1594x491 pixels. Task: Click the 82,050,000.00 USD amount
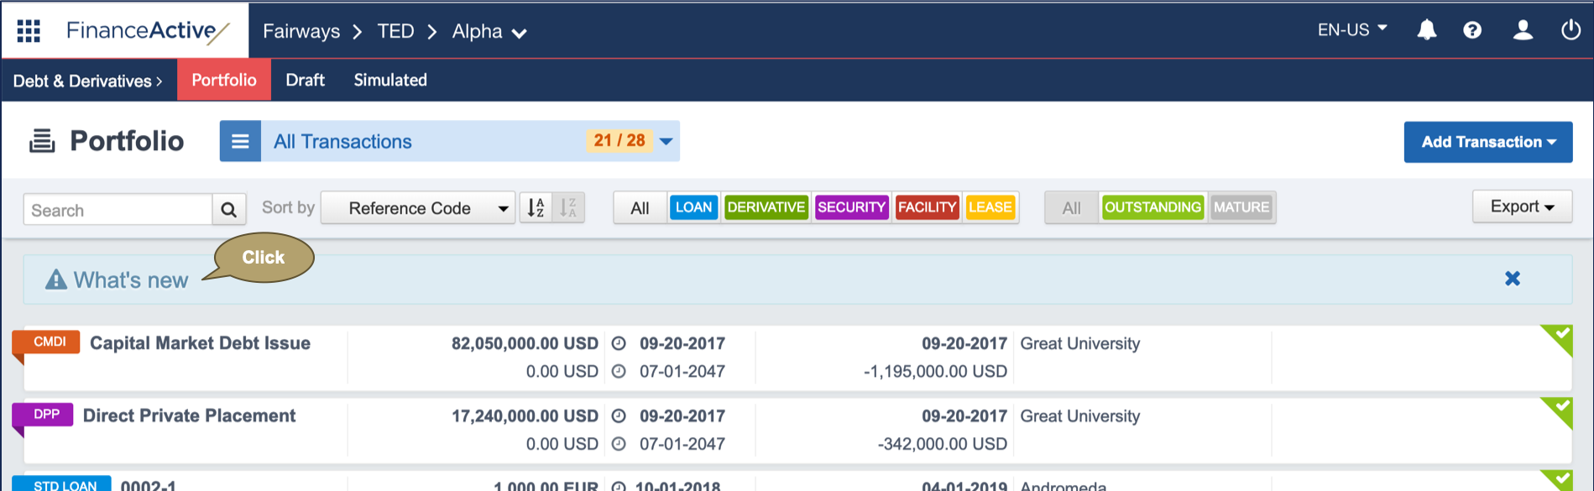[525, 343]
